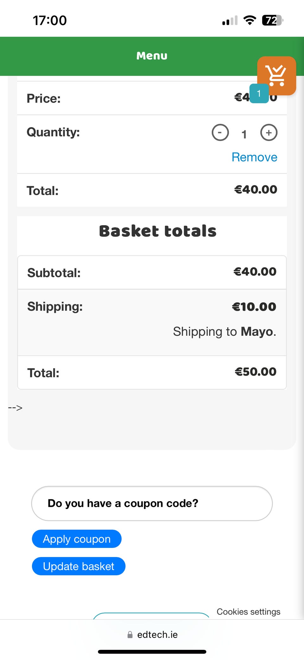Select the quantity value 1
Image resolution: width=304 pixels, height=660 pixels.
coord(244,134)
